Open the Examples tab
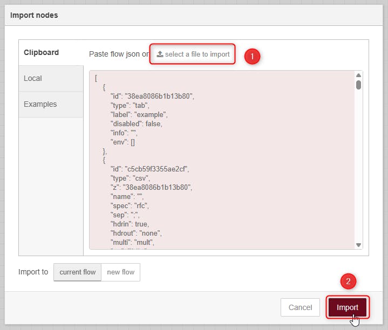Image resolution: width=388 pixels, height=330 pixels. [40, 104]
